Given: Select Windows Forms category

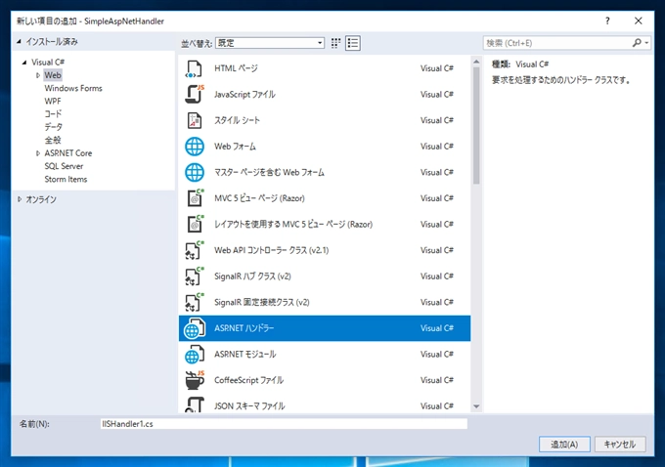Looking at the screenshot, I should click(x=73, y=89).
